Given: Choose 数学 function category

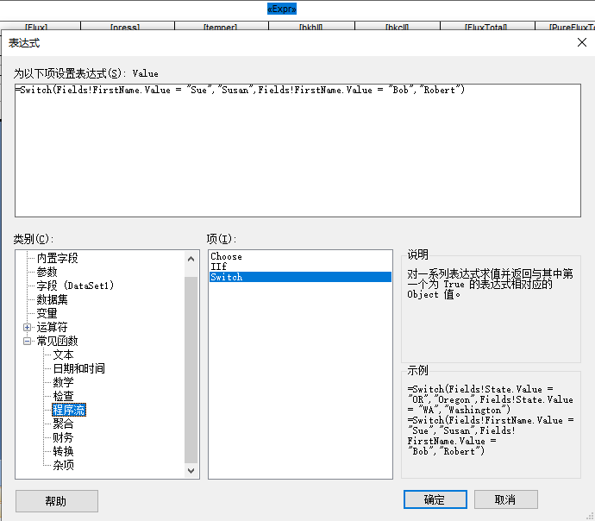Looking at the screenshot, I should [x=63, y=382].
